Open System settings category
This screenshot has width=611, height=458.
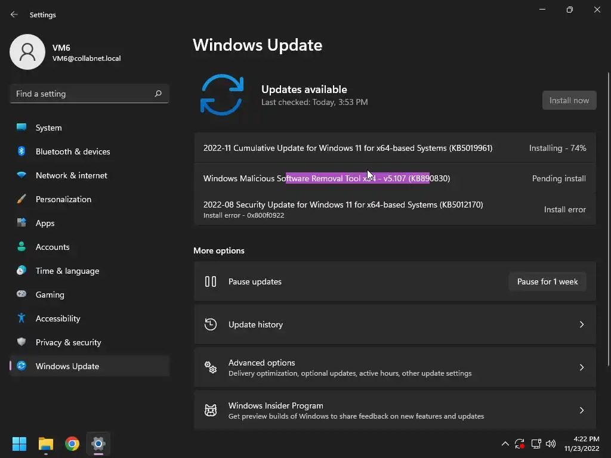coord(90,128)
